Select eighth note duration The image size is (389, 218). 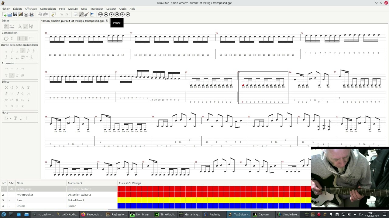(x=22, y=51)
